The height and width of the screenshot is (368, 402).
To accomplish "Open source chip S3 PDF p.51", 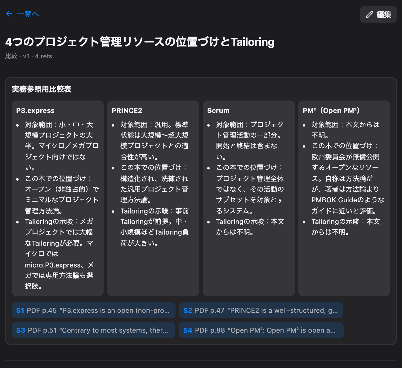I will (93, 330).
